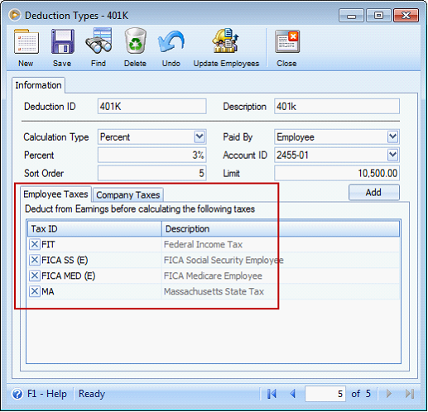Click the application icon in title bar
428x412 pixels.
[15, 15]
